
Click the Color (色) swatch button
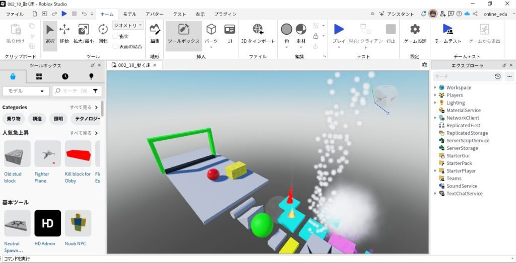point(286,30)
